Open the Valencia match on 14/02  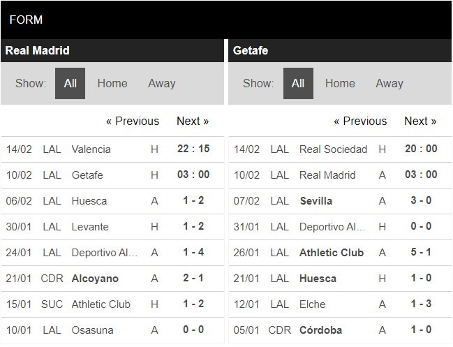point(91,149)
